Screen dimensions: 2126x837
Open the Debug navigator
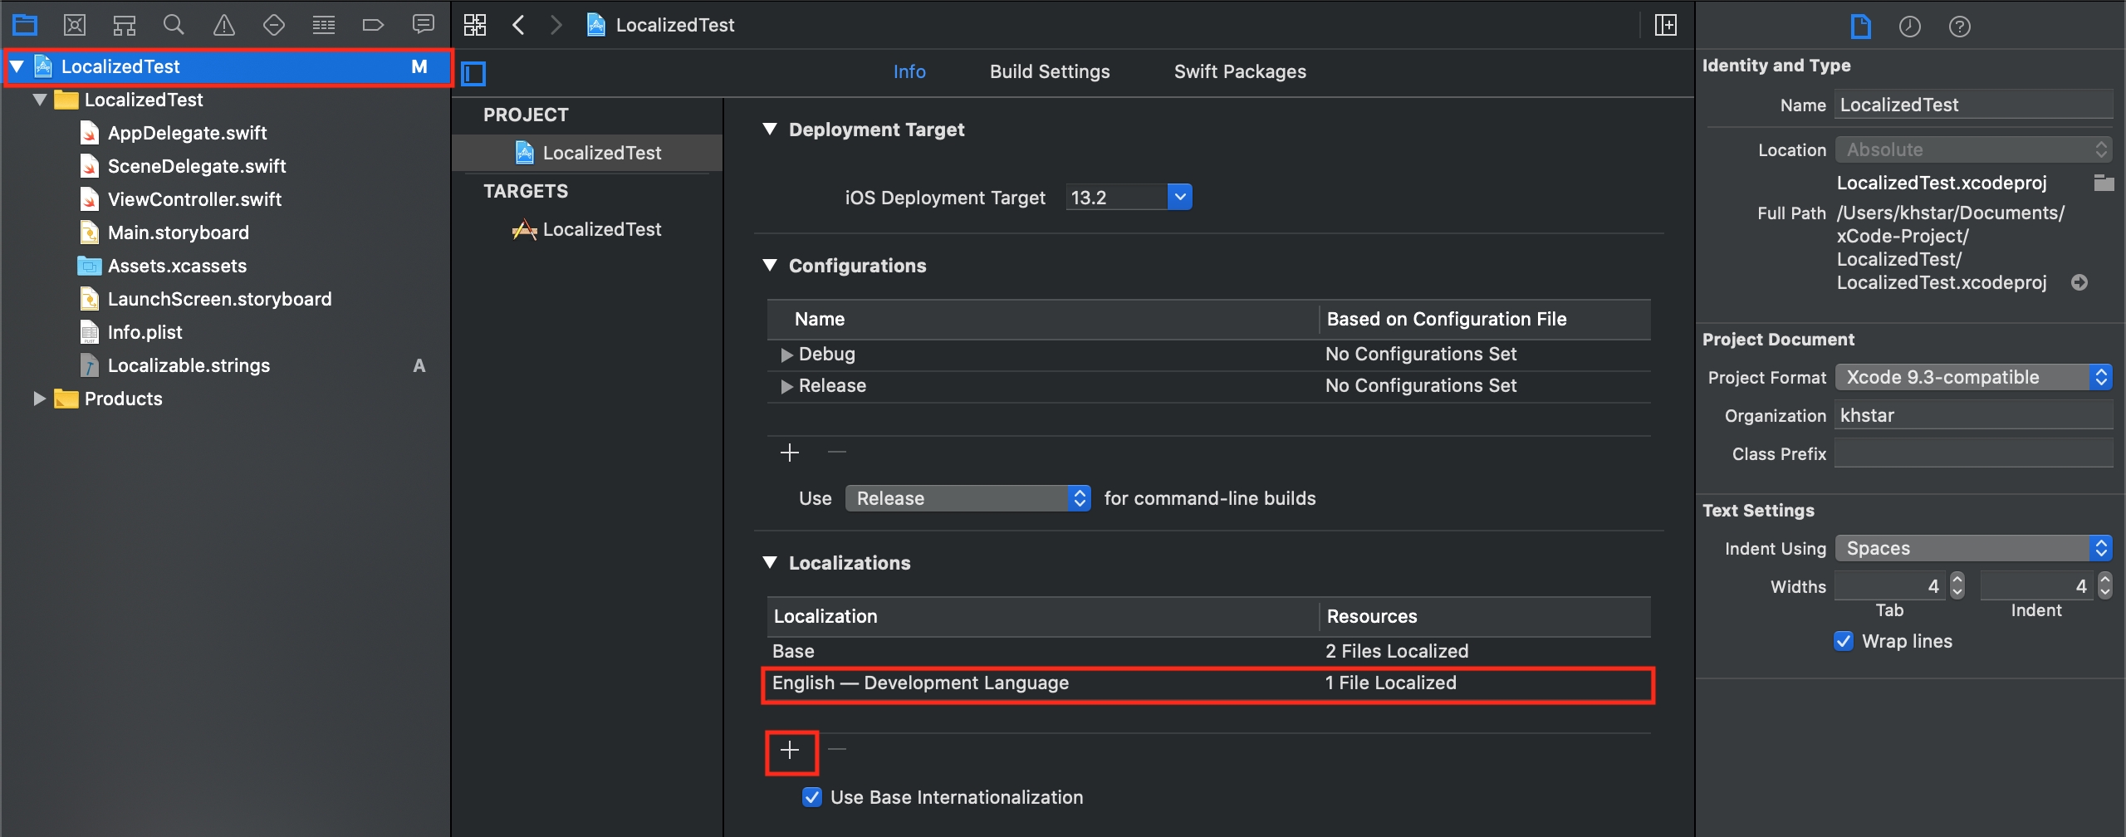coord(323,25)
